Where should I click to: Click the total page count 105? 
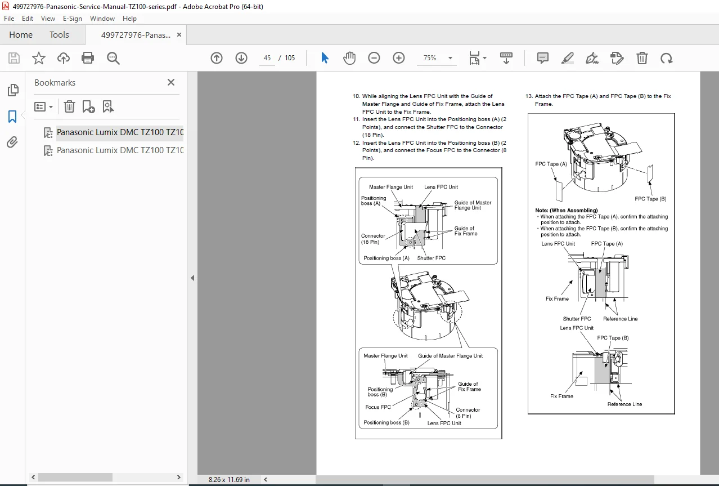pos(290,58)
